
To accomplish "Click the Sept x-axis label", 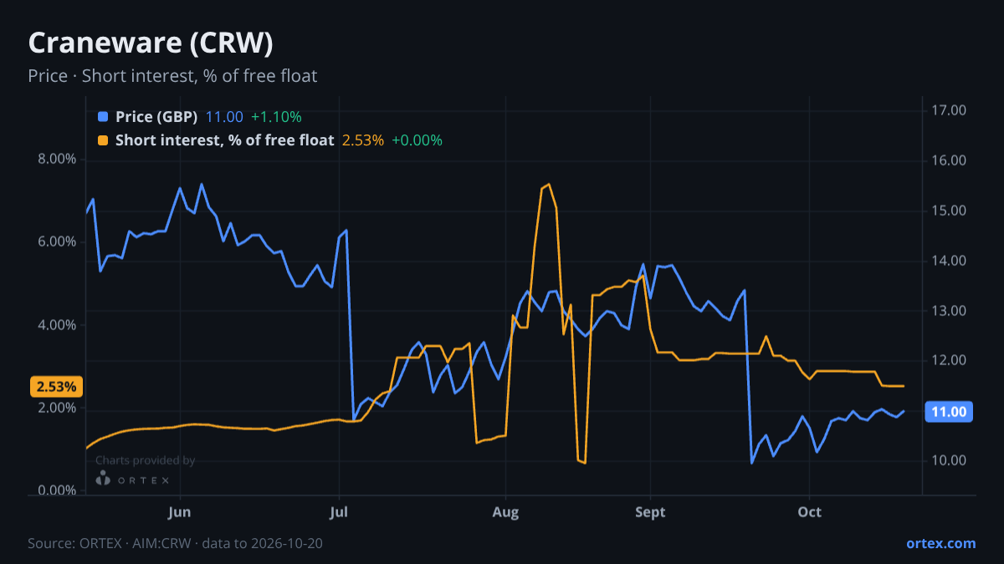I will tap(650, 512).
